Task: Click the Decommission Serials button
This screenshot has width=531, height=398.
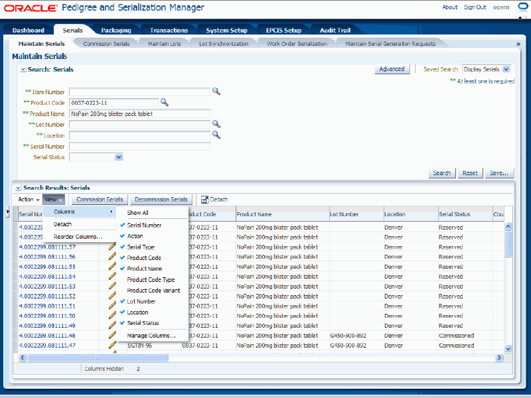Action: click(x=161, y=200)
